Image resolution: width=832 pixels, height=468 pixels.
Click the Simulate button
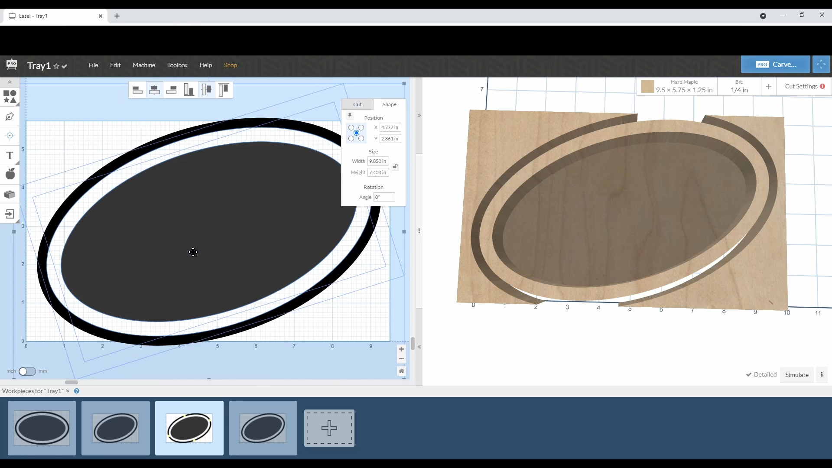click(x=797, y=375)
